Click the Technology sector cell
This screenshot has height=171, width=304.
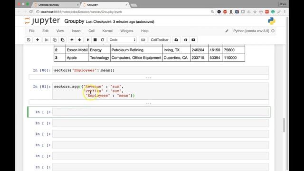coord(99,58)
